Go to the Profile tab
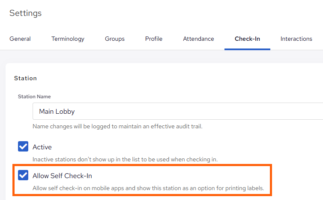The image size is (323, 200). (154, 39)
